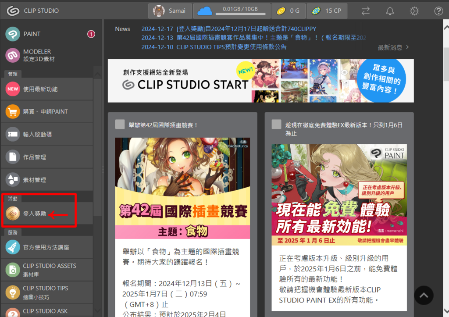Expand 最新消息 chevron link

point(393,47)
